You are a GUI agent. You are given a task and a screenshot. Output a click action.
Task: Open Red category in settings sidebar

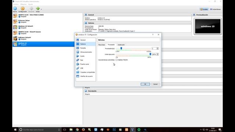(x=86, y=60)
